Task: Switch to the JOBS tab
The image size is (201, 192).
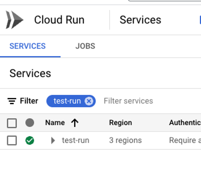Action: [x=85, y=46]
